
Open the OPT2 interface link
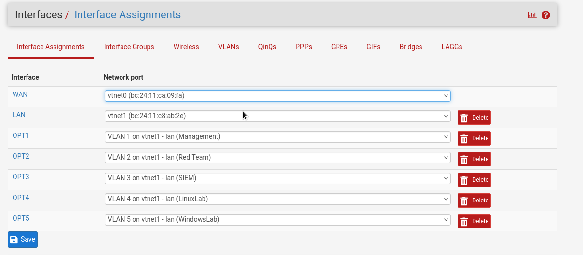(21, 156)
